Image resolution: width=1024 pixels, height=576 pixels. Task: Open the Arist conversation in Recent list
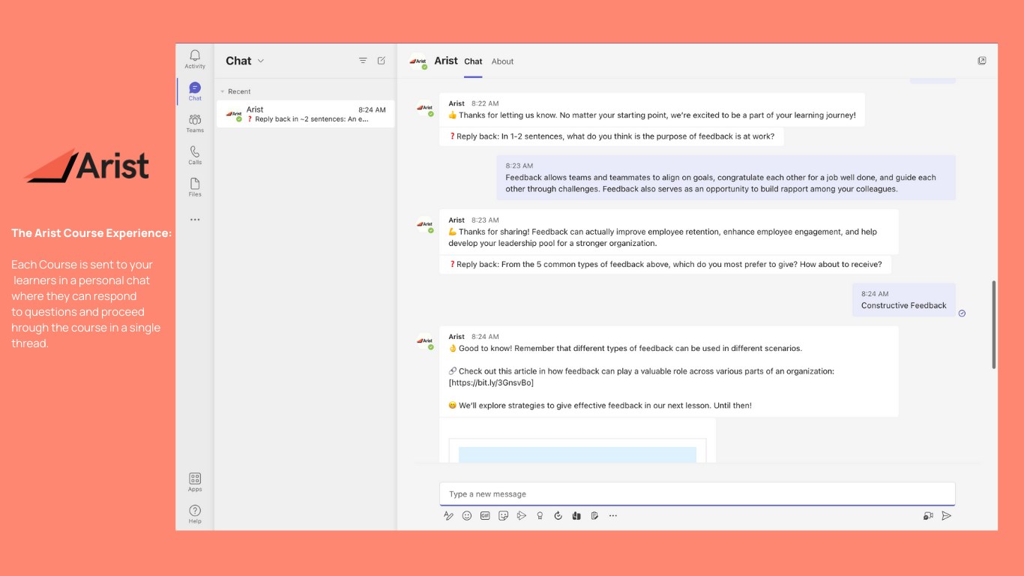[305, 114]
